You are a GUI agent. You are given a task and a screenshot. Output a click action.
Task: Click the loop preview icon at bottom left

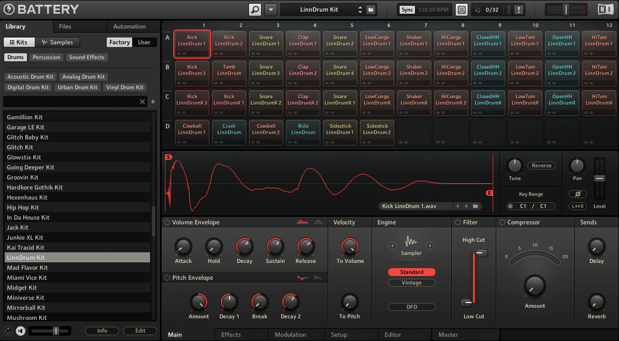coord(8,331)
